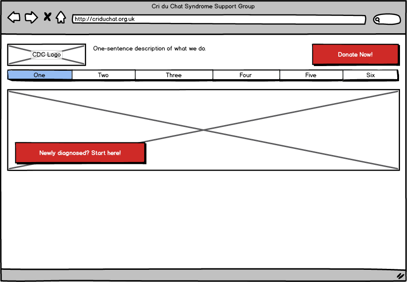Select the One navigation tab

pyautogui.click(x=40, y=75)
